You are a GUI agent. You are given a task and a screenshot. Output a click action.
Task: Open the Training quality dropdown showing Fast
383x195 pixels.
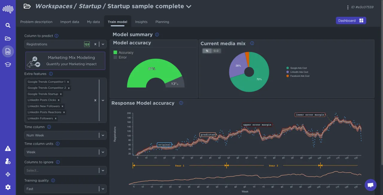click(x=65, y=189)
